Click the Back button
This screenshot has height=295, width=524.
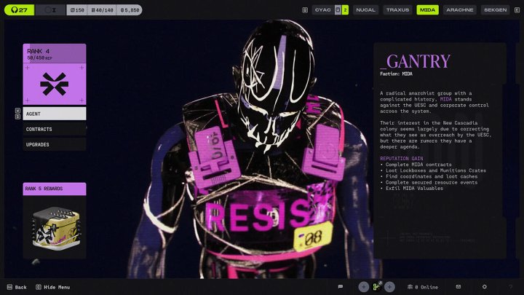[17, 287]
